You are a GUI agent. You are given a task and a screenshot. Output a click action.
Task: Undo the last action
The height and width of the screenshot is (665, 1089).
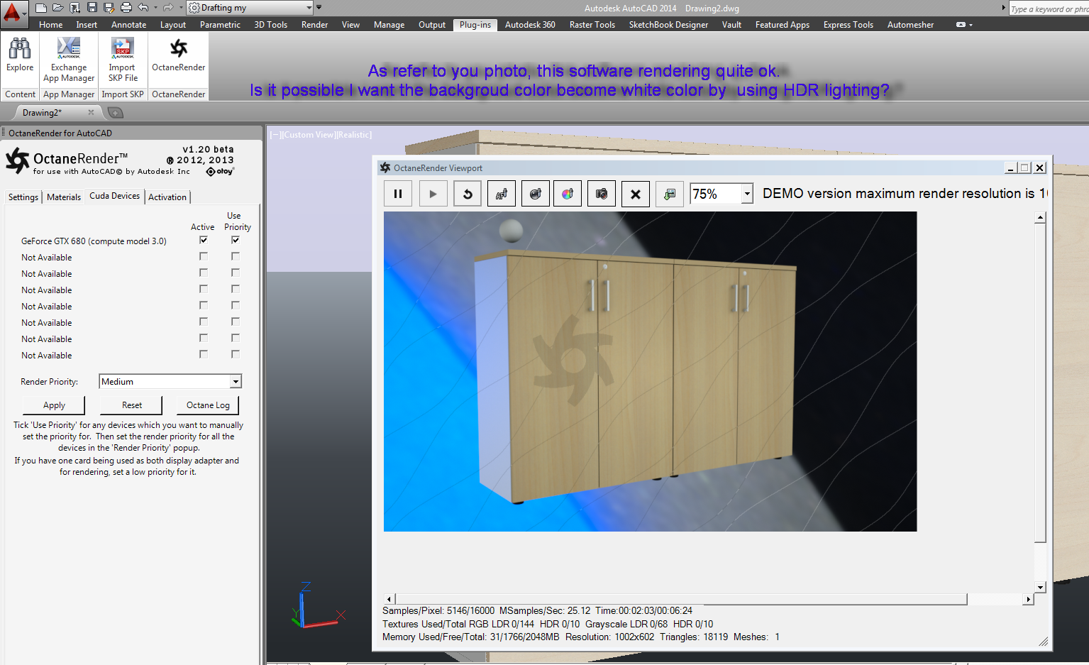[143, 8]
